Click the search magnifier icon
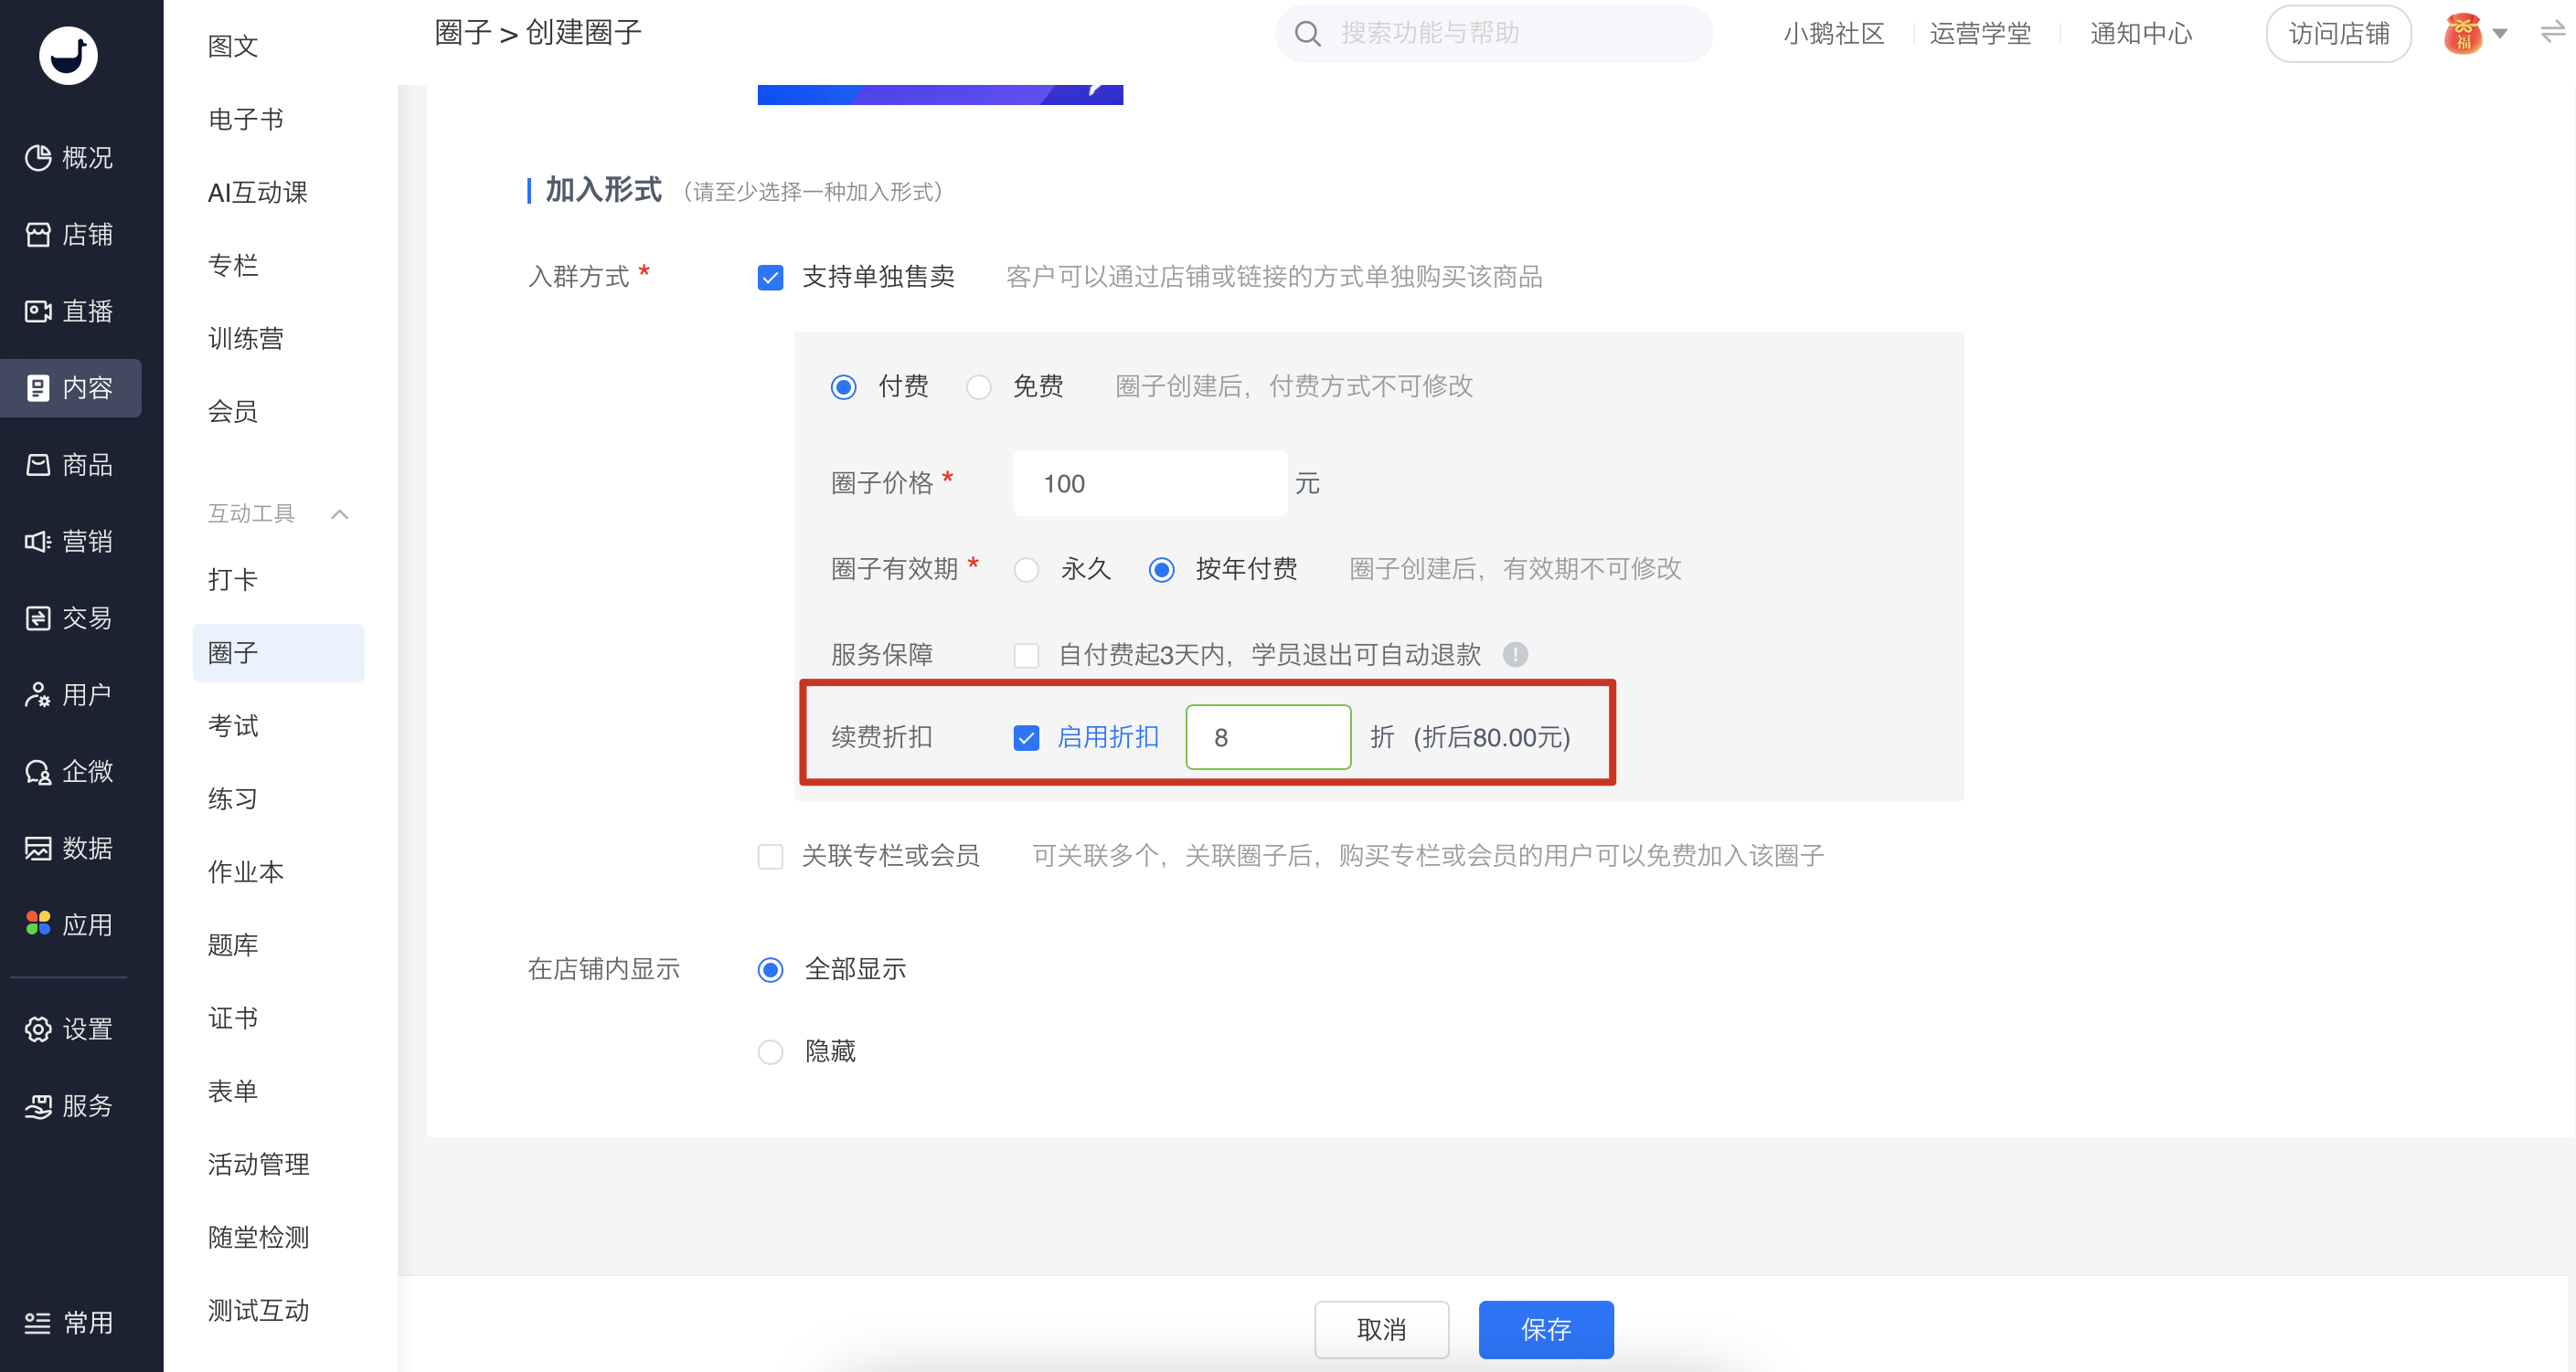The image size is (2576, 1372). tap(1307, 34)
